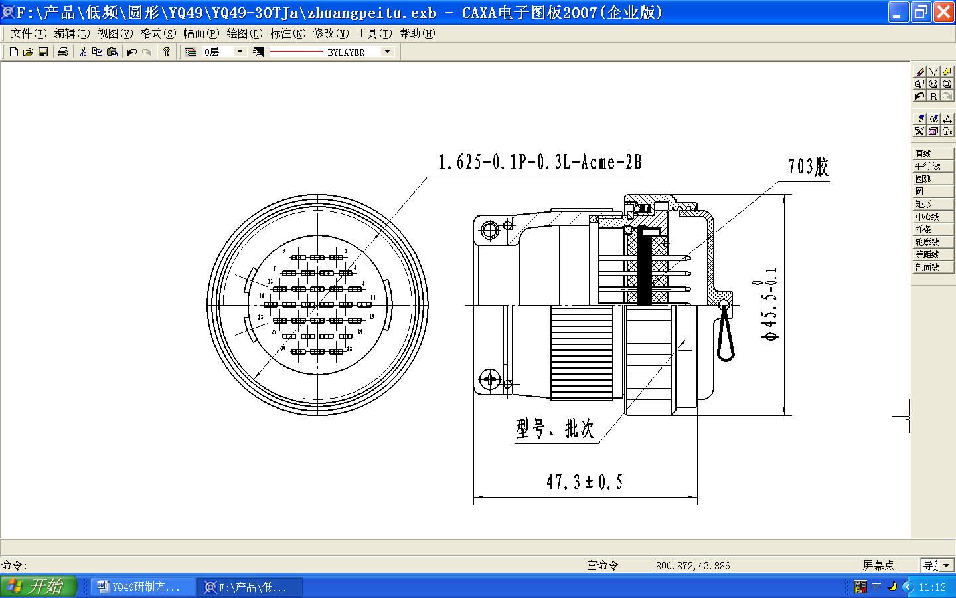The image size is (956, 598).
Task: Open the 视图(V) menu
Action: pos(115,33)
